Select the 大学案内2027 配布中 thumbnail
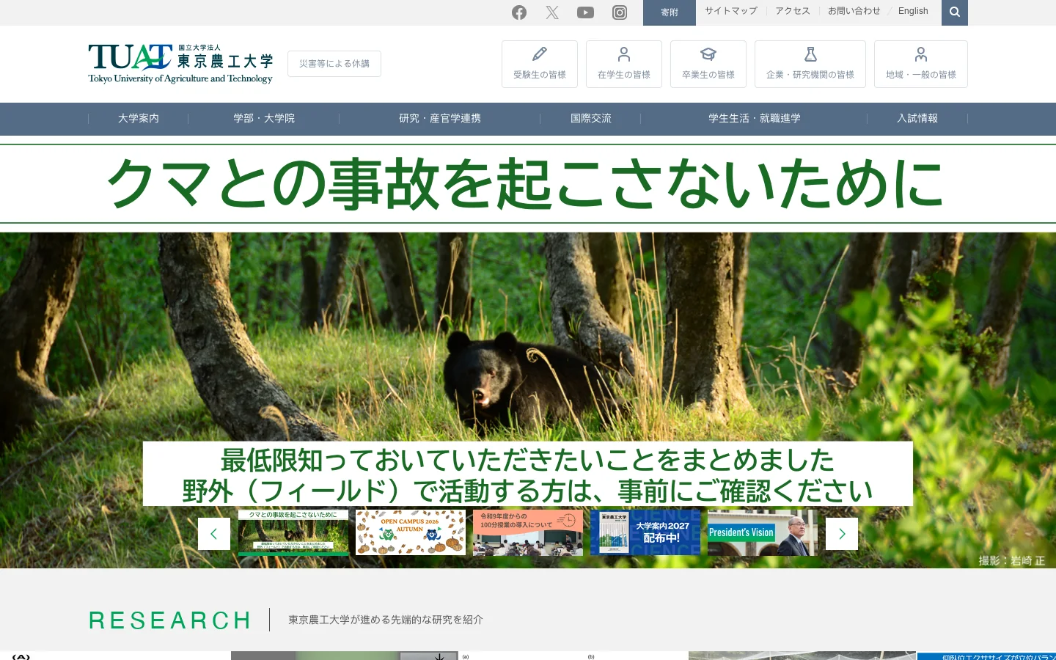 click(x=645, y=532)
